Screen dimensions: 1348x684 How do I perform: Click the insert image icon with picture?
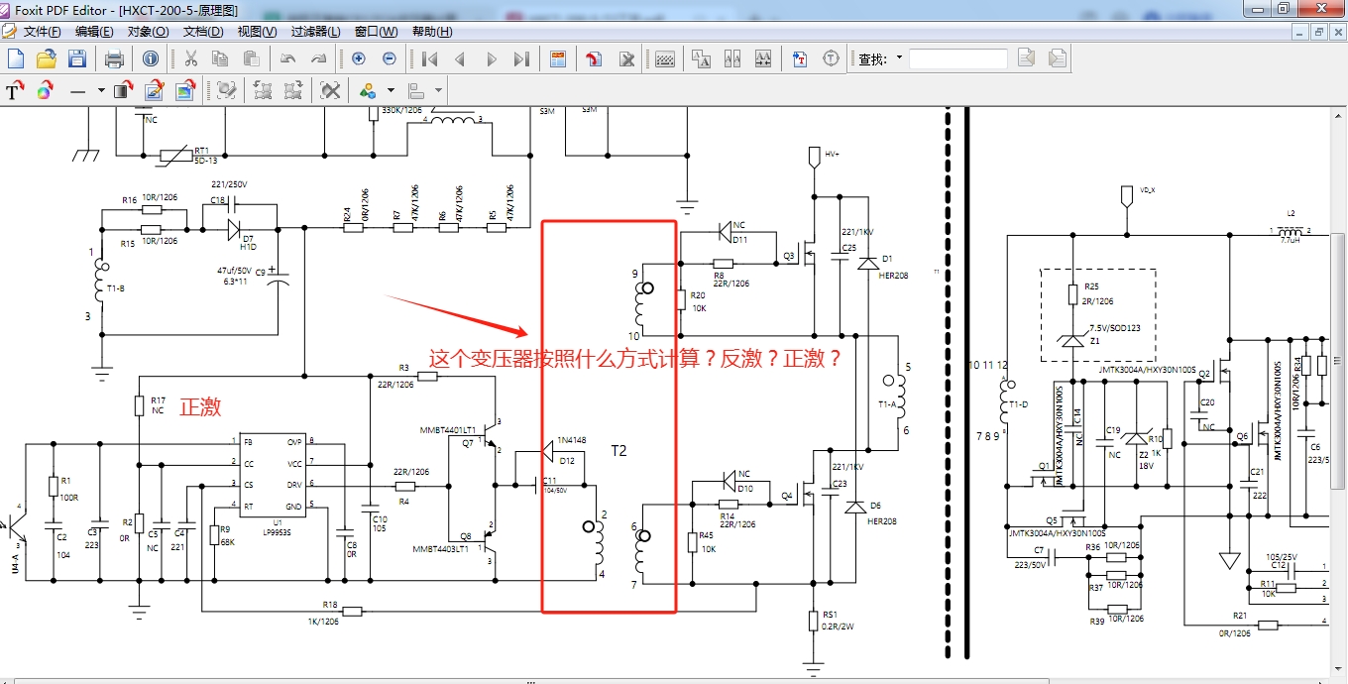point(184,91)
